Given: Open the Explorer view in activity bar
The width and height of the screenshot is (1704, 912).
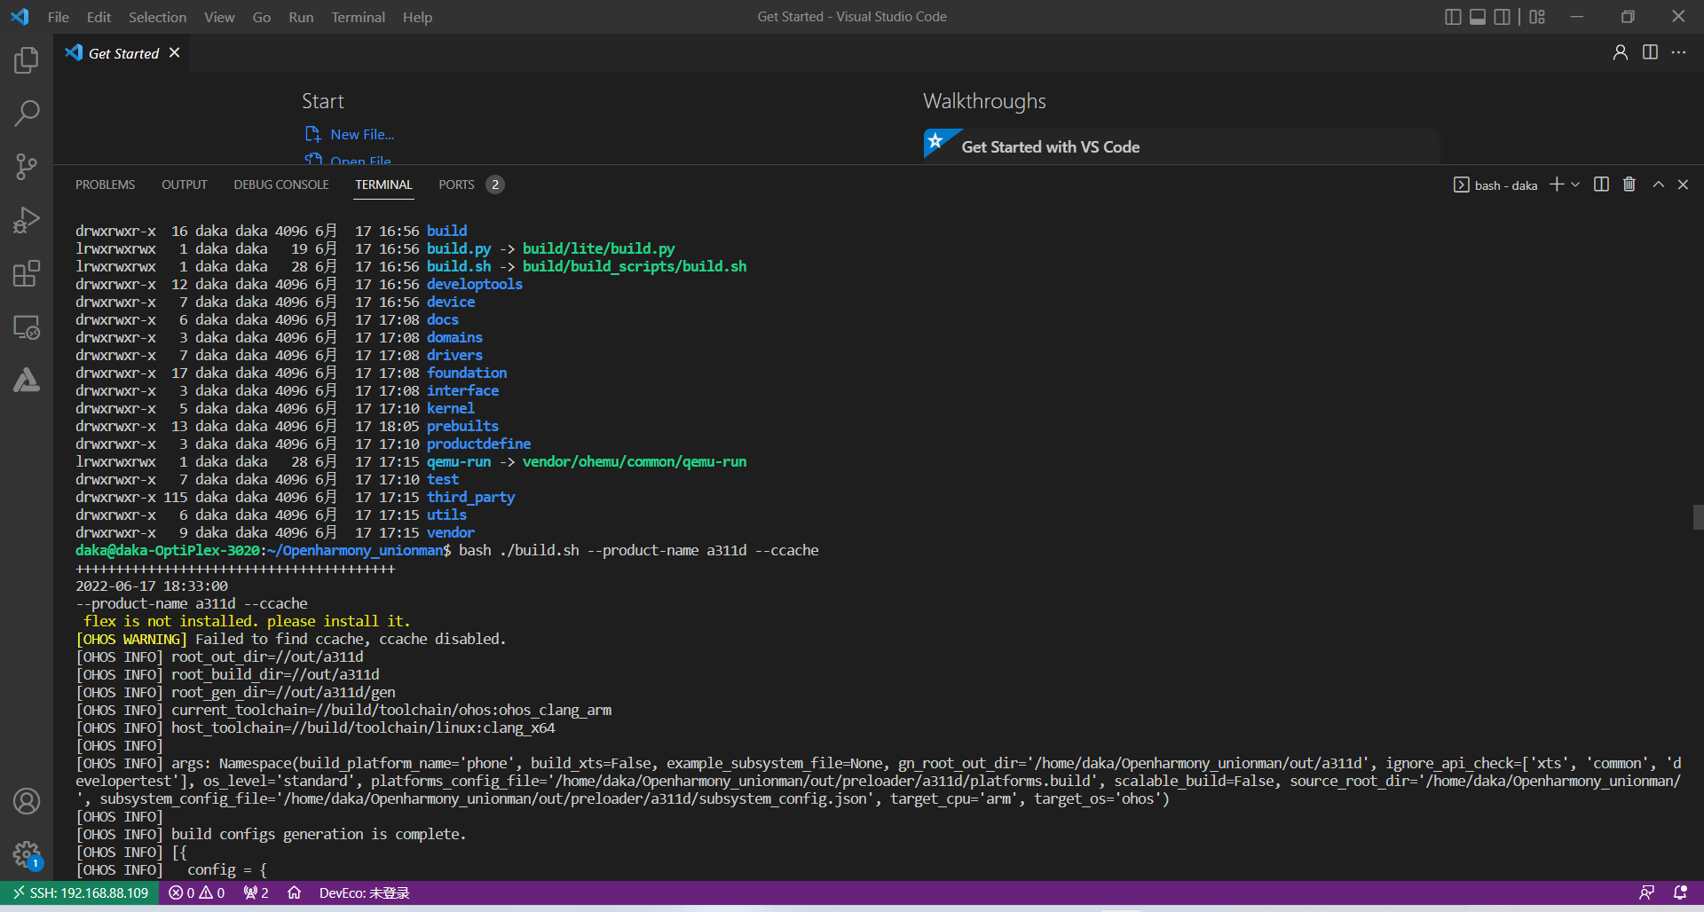Looking at the screenshot, I should (x=27, y=60).
